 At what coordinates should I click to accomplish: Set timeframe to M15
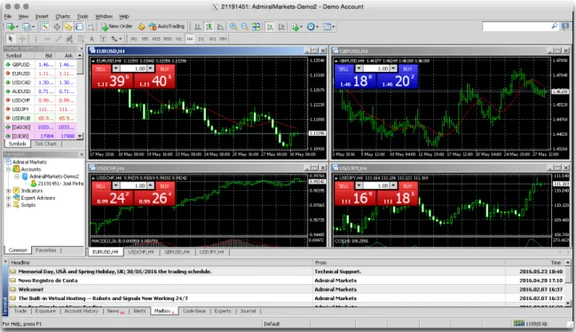pyautogui.click(x=156, y=38)
